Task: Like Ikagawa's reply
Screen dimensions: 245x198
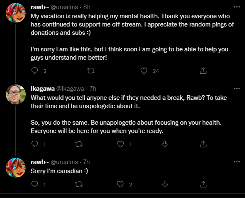Action: coord(120,144)
